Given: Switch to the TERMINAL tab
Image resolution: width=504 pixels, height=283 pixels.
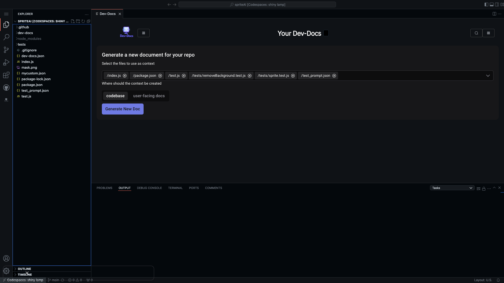Looking at the screenshot, I should (x=175, y=188).
